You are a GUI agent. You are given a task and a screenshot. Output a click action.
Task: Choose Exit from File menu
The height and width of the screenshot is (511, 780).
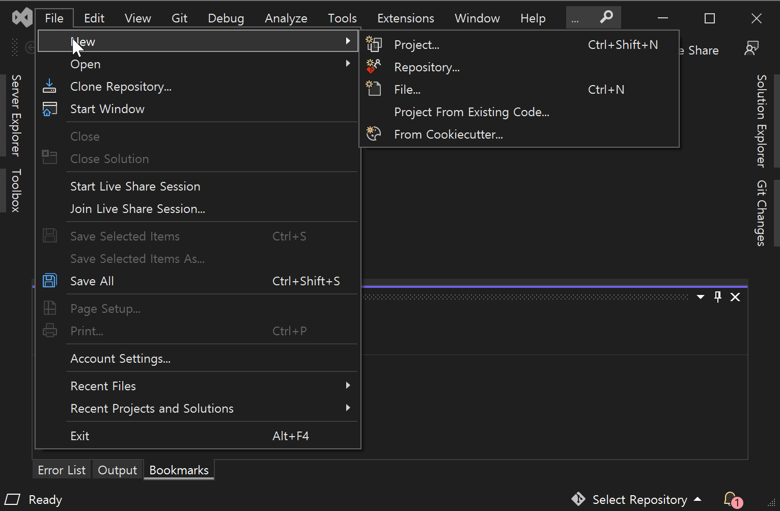click(198, 436)
